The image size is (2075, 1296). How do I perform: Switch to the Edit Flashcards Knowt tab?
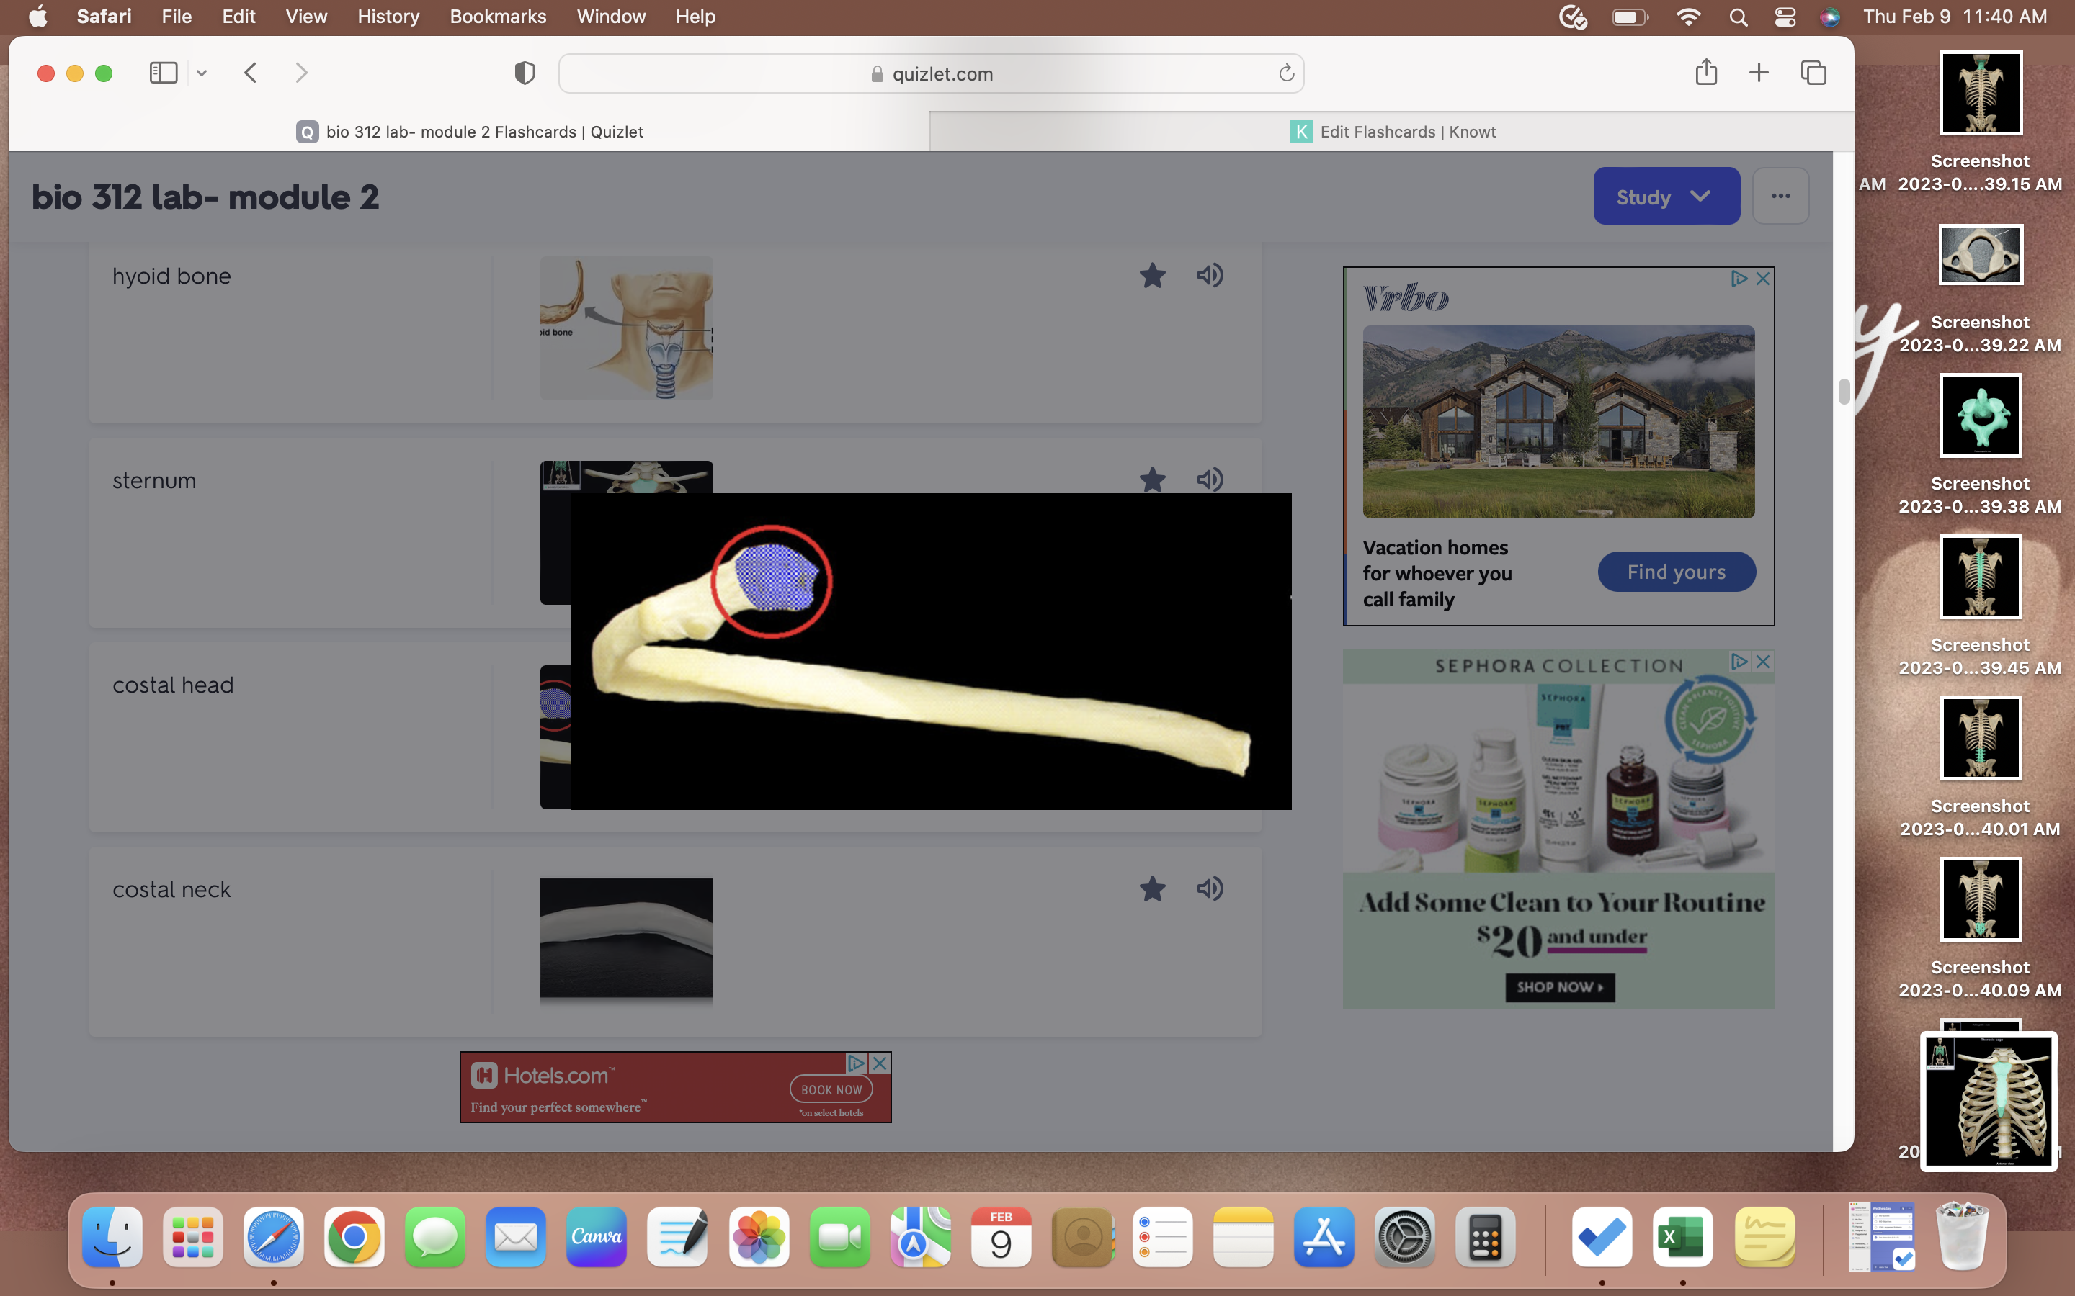click(1393, 132)
